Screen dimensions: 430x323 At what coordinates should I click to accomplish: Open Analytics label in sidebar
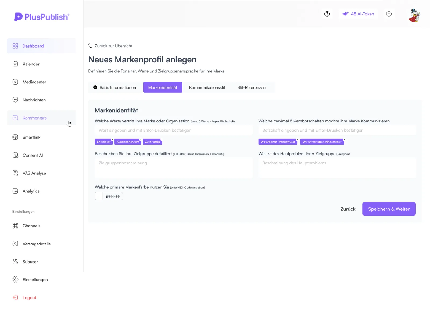tap(31, 191)
